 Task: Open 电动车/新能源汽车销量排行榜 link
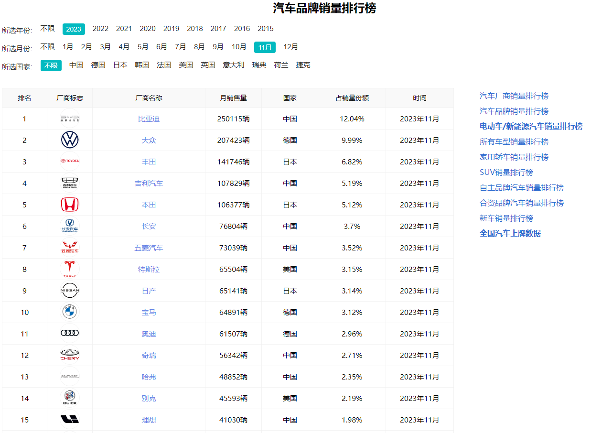point(531,127)
